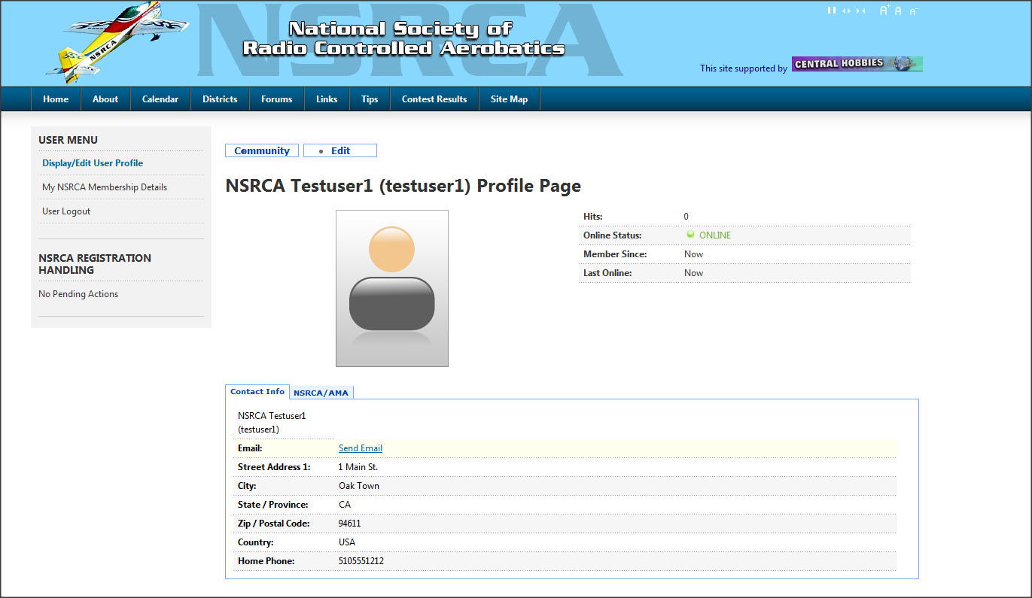Image resolution: width=1032 pixels, height=598 pixels.
Task: Click the 'City:' field label
Action: [247, 486]
